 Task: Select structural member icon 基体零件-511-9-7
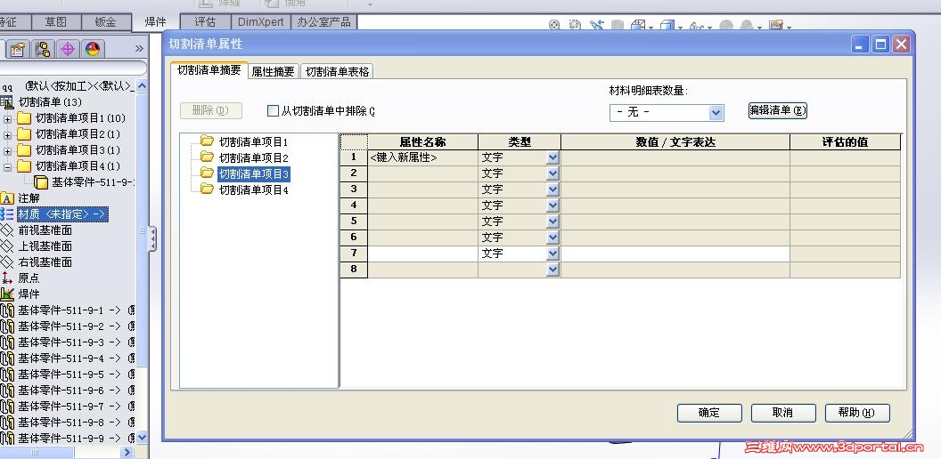point(7,407)
